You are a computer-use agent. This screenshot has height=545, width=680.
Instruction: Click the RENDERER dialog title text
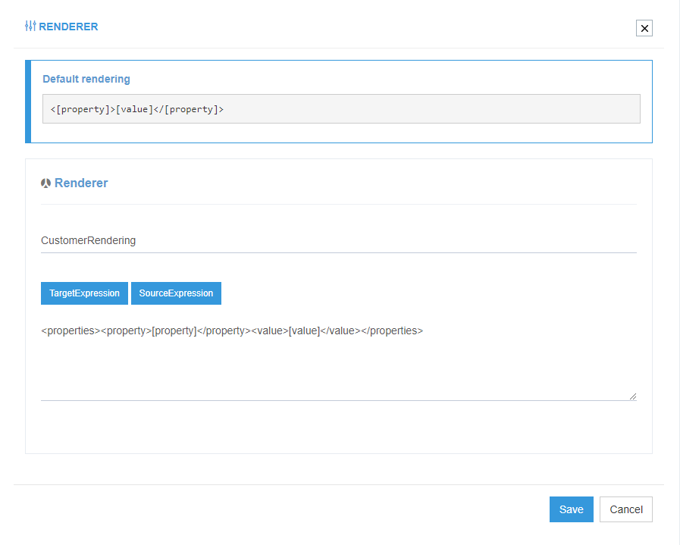tap(69, 27)
